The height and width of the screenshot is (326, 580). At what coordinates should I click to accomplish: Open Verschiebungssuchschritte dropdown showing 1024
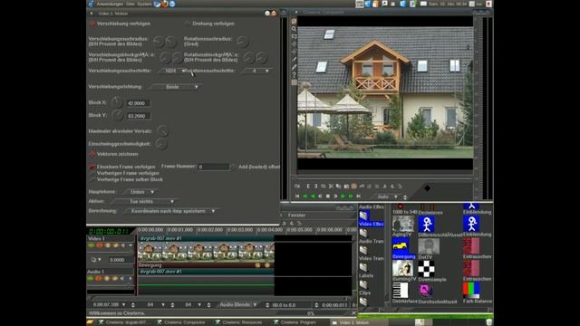coord(172,71)
